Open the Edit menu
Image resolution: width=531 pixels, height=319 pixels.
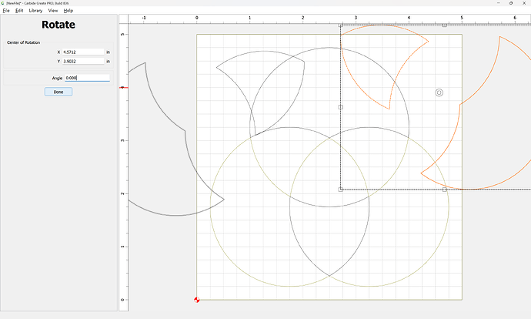point(19,11)
